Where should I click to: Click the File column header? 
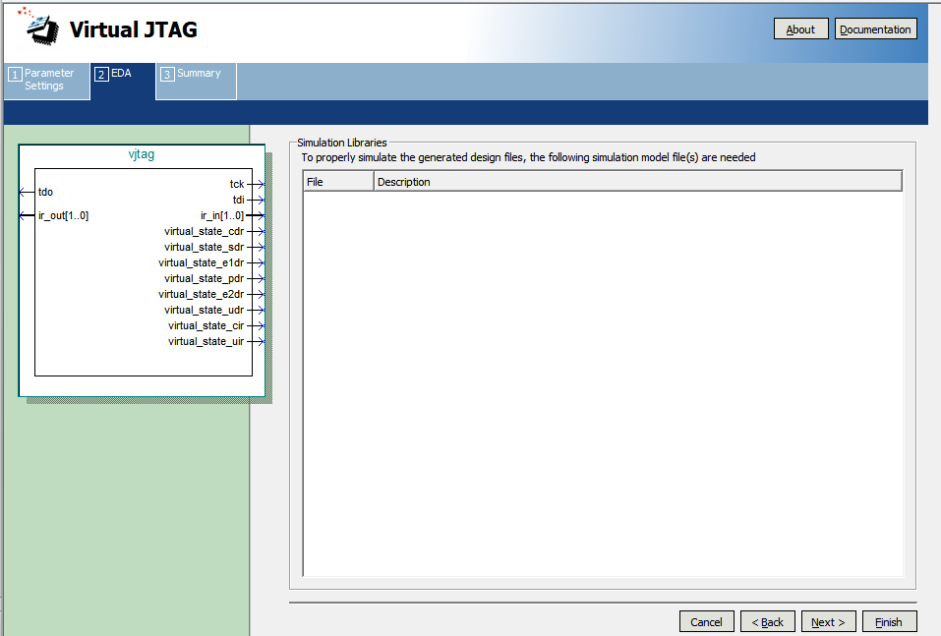point(338,181)
